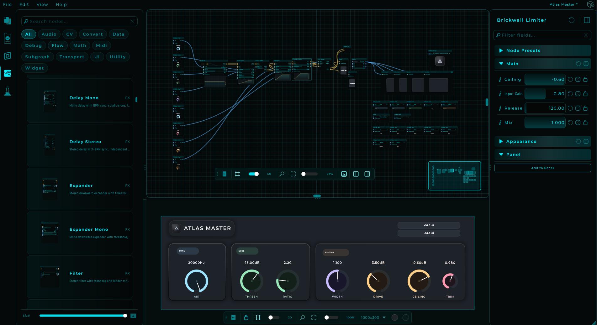Click the panel toolbar magnifier icon
The width and height of the screenshot is (597, 325).
303,317
